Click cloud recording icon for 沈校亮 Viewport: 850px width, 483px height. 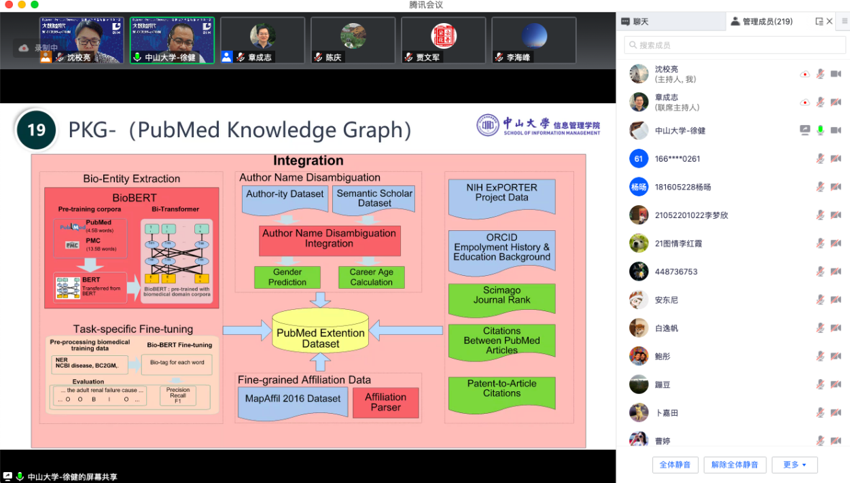click(x=805, y=74)
